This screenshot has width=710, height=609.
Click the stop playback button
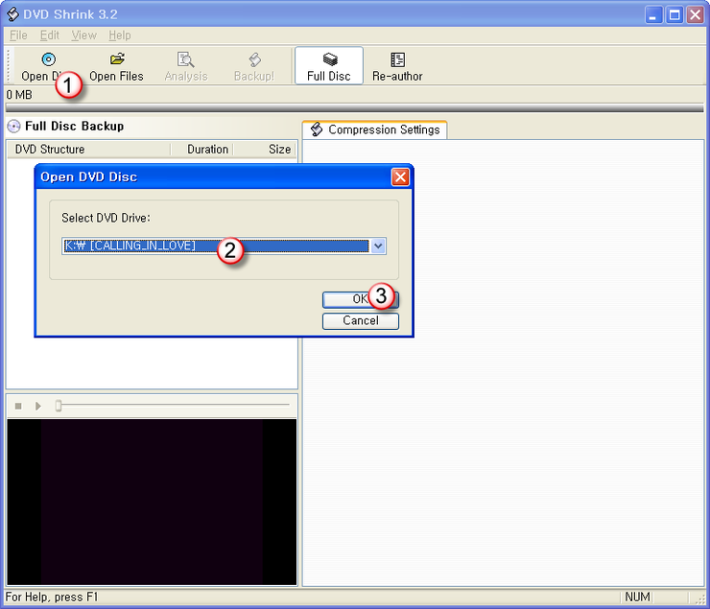click(18, 406)
